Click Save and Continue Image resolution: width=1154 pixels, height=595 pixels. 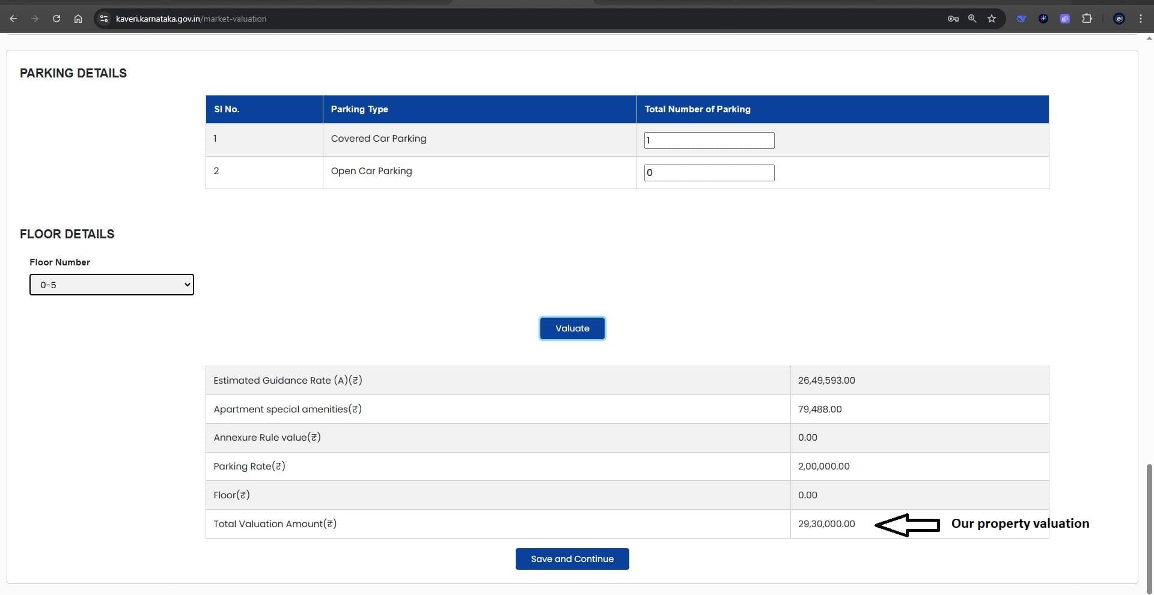572,559
